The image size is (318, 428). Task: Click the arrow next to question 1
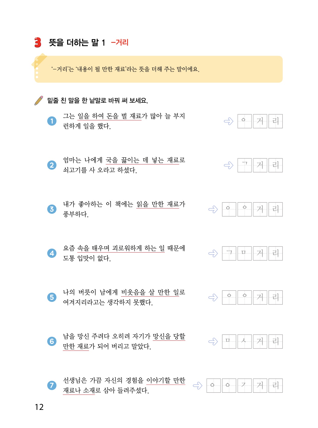tap(229, 121)
